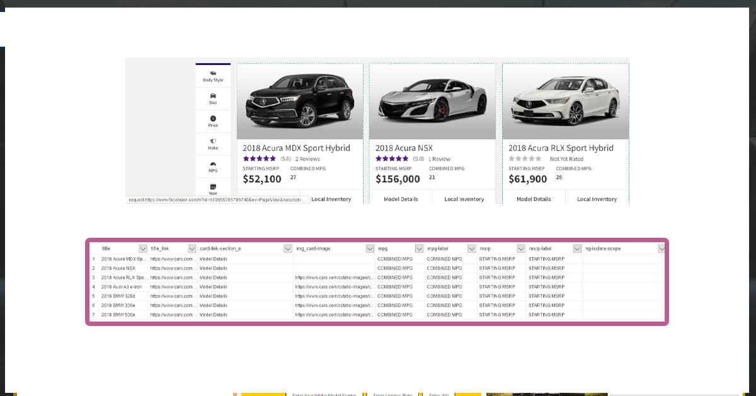The image size is (756, 396).
Task: Select the row 1 number in the data table
Action: tap(94, 259)
